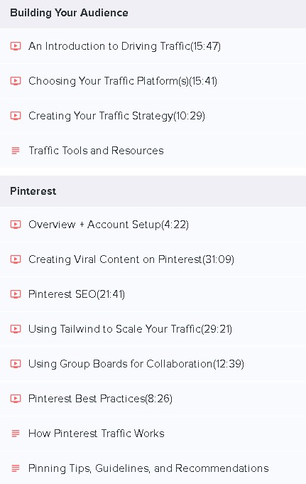
Task: Click video icon beside Choosing Your Traffic Platform(s)
Action: click(16, 81)
